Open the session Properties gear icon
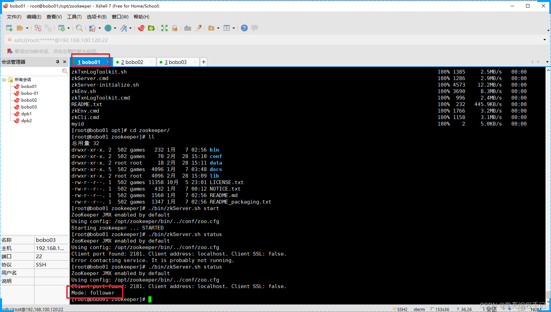Screen dimensions: 551x312 [x=62, y=28]
